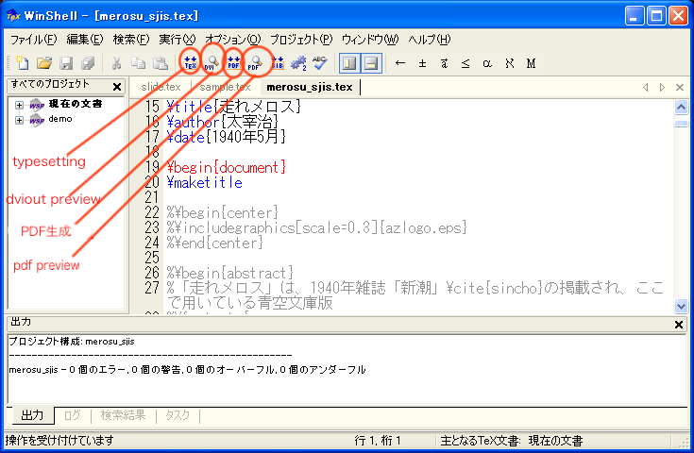The height and width of the screenshot is (453, 694).
Task: Open the 検索(F) menu
Action: pyautogui.click(x=131, y=40)
